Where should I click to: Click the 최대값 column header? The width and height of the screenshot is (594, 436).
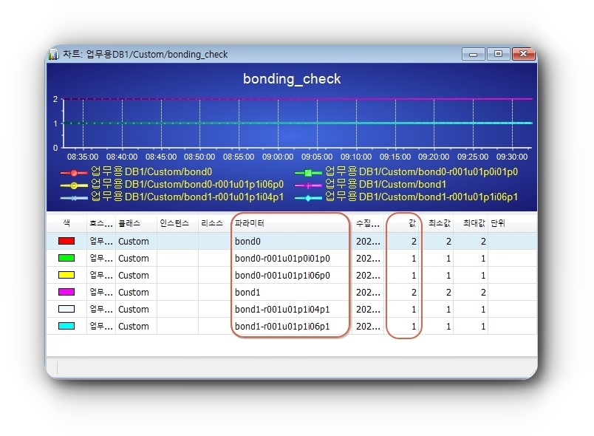473,222
